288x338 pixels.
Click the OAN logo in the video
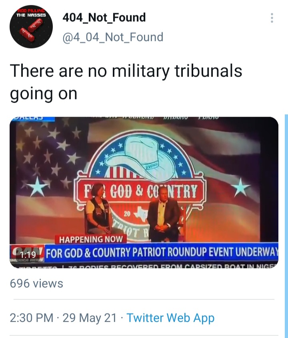[27, 253]
